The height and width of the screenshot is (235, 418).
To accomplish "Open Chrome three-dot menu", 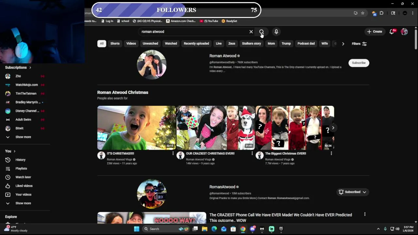I will (x=413, y=13).
